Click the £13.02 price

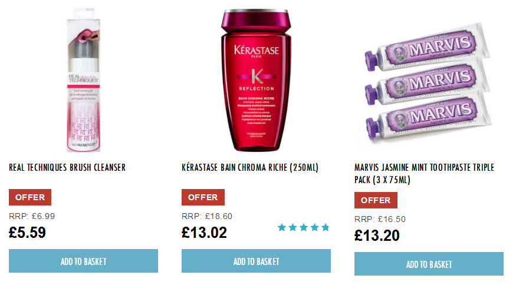(x=204, y=233)
